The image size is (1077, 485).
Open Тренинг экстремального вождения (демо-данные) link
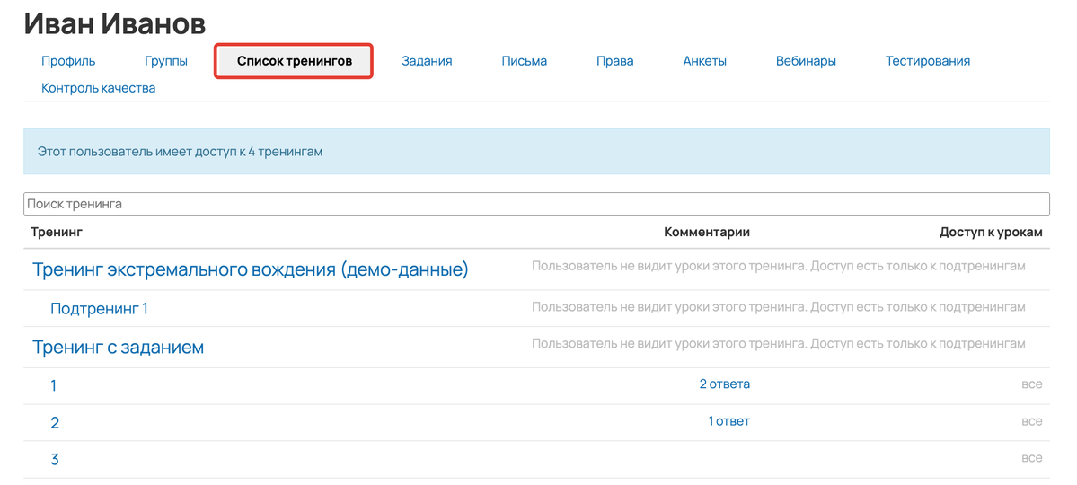(x=250, y=270)
